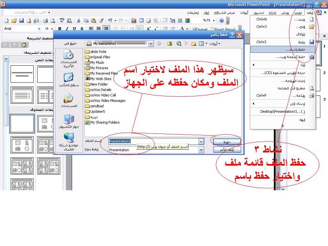
Task: Choose طباعة (Print) in the File menu
Action: pyautogui.click(x=283, y=95)
